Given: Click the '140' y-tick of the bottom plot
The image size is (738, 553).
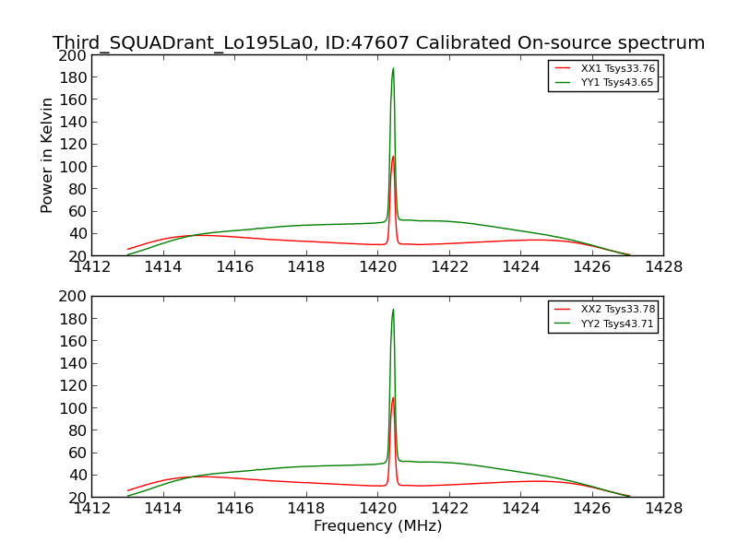Looking at the screenshot, I should [74, 363].
